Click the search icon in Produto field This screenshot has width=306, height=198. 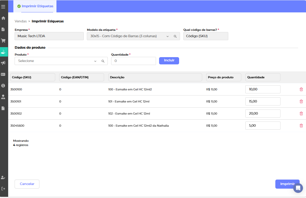coord(103,61)
